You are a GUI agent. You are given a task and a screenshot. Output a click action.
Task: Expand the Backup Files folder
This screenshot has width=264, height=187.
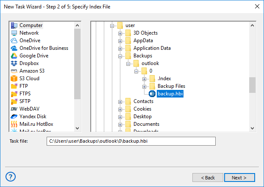click(145, 87)
